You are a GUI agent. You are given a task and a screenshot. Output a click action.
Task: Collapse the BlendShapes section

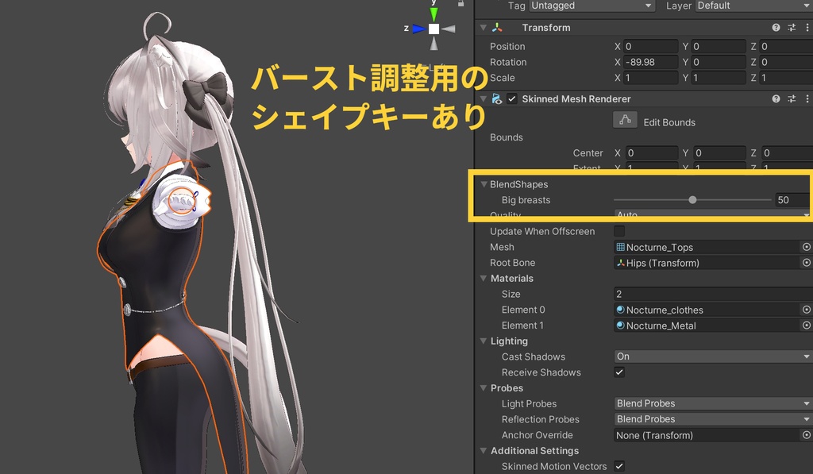click(x=484, y=184)
